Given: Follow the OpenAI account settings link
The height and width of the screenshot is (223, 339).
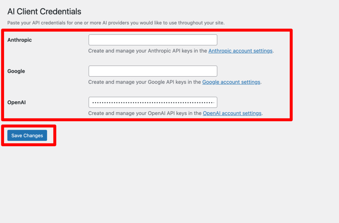Looking at the screenshot, I should tap(232, 113).
